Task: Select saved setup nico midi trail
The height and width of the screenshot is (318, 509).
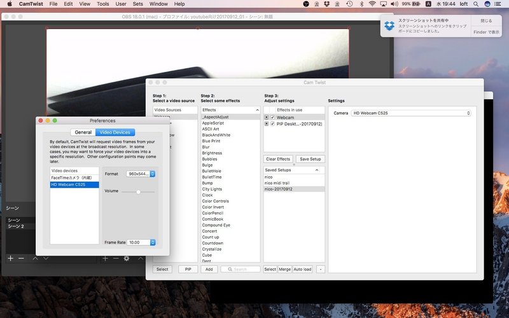Action: 294,183
